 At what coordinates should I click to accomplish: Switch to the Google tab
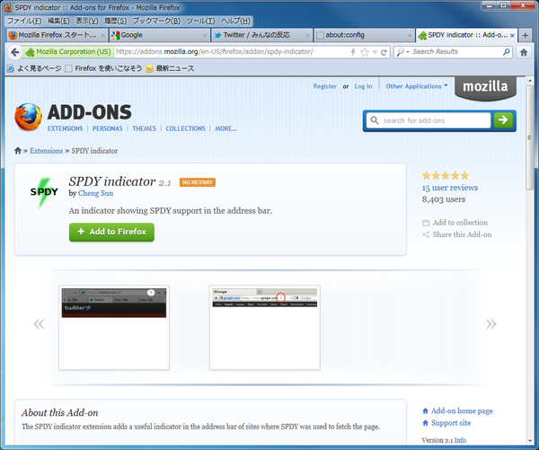159,35
